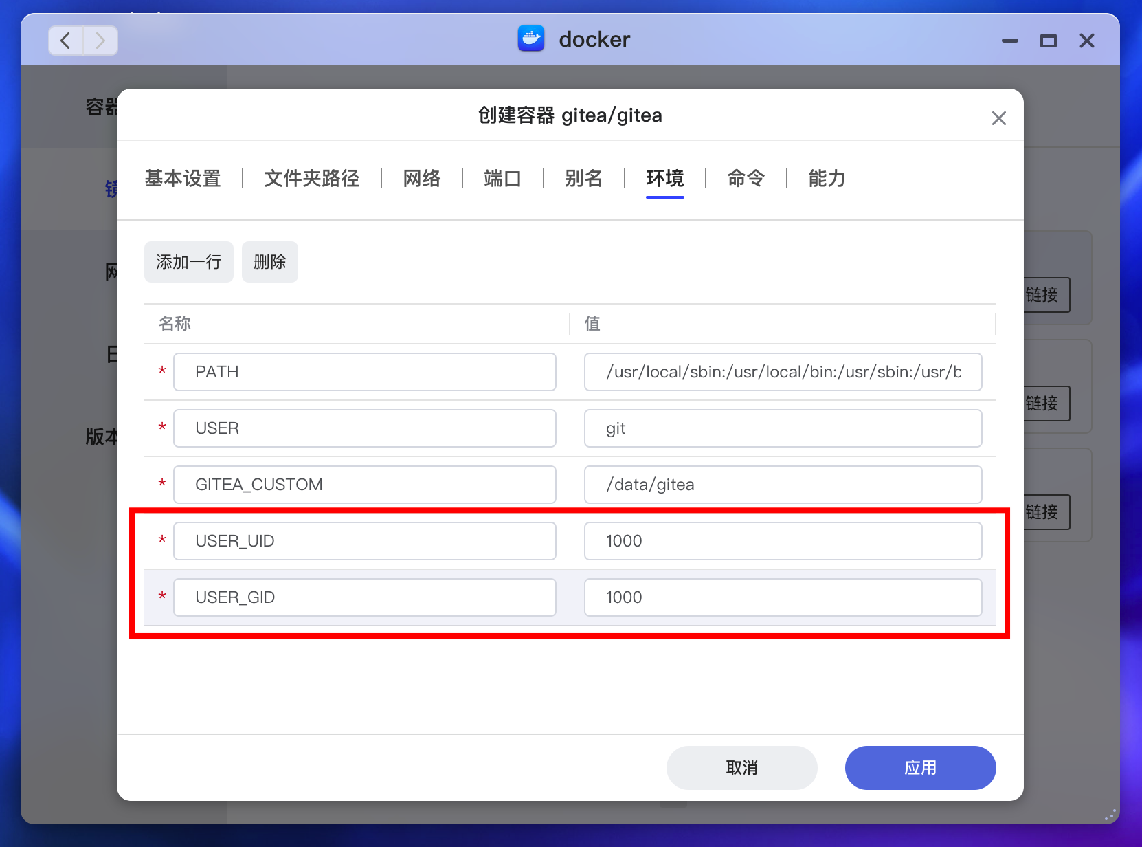Switch to the 基本设置 tab
Image resolution: width=1142 pixels, height=847 pixels.
click(183, 179)
